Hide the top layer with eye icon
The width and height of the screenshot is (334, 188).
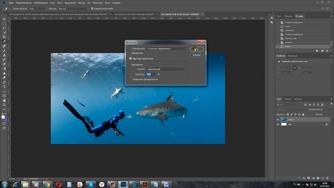[278, 120]
